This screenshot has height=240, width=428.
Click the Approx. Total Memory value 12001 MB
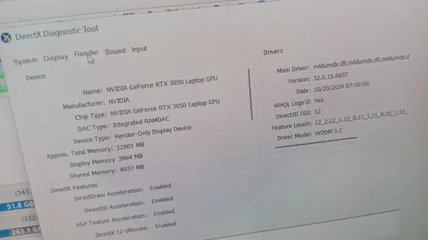point(130,147)
